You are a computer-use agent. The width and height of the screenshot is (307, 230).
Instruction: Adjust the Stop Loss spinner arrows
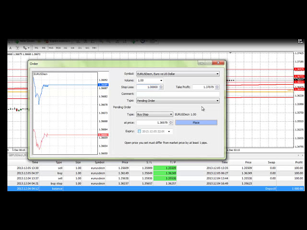click(x=161, y=87)
